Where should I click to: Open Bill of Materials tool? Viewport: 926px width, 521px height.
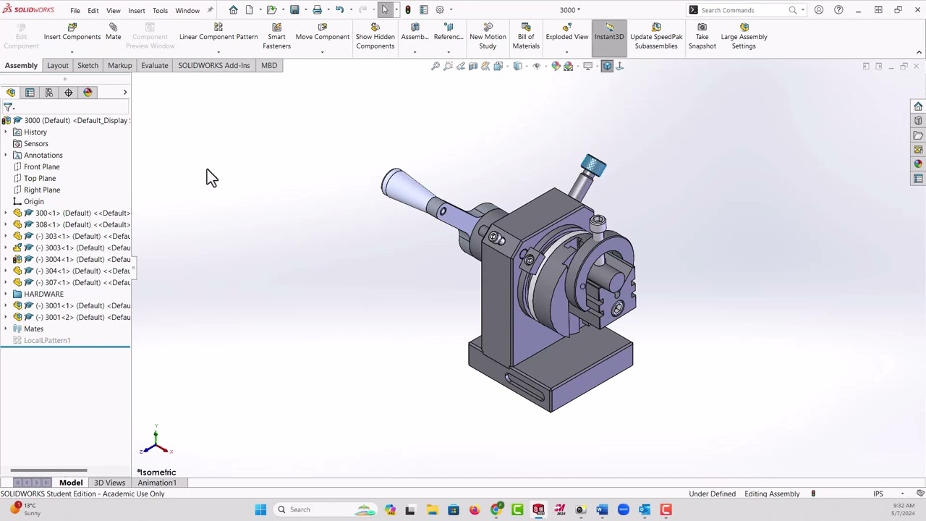pos(526,36)
